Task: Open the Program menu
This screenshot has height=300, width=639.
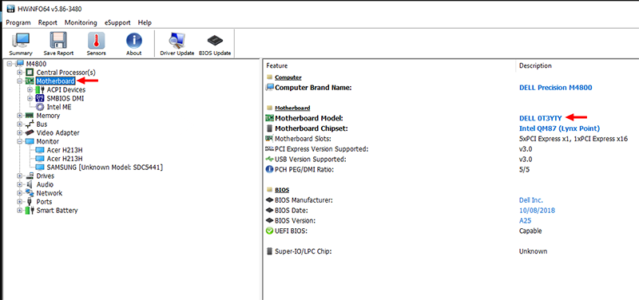Action: [x=18, y=23]
